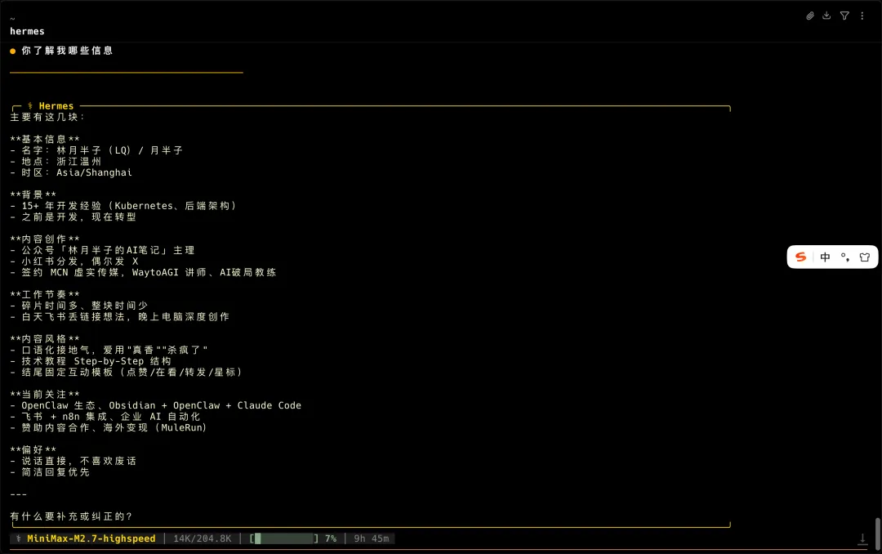Click the hermes title text
Screen dimensions: 882x554
(x=27, y=32)
